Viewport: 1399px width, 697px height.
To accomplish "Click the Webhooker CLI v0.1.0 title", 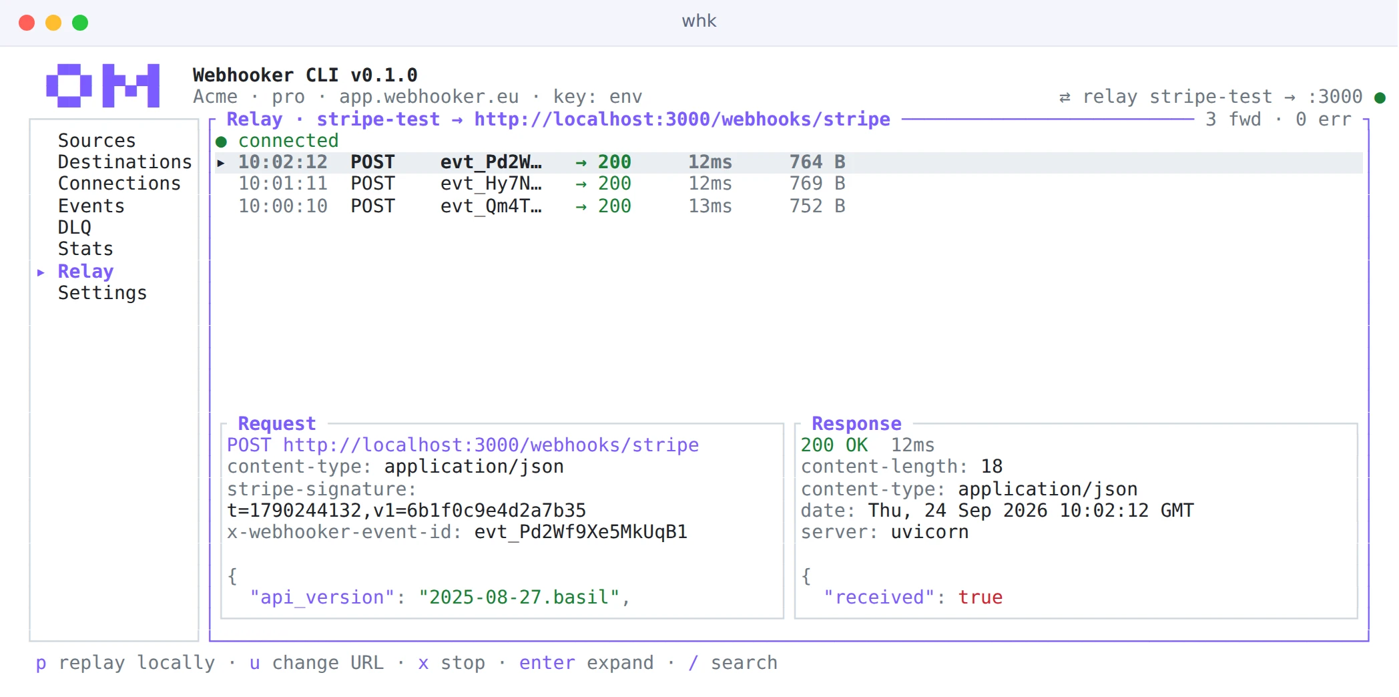I will [305, 75].
